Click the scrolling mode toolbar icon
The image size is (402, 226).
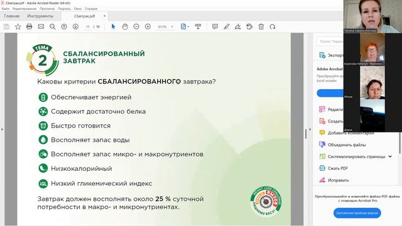[198, 26]
